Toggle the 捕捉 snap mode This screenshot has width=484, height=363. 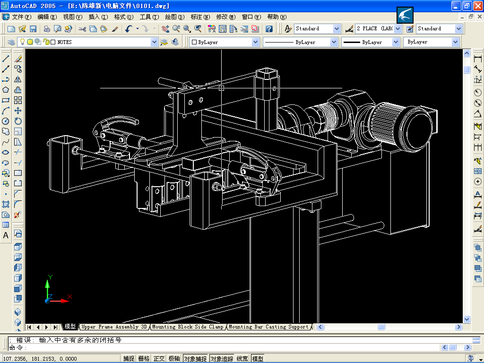(x=129, y=359)
